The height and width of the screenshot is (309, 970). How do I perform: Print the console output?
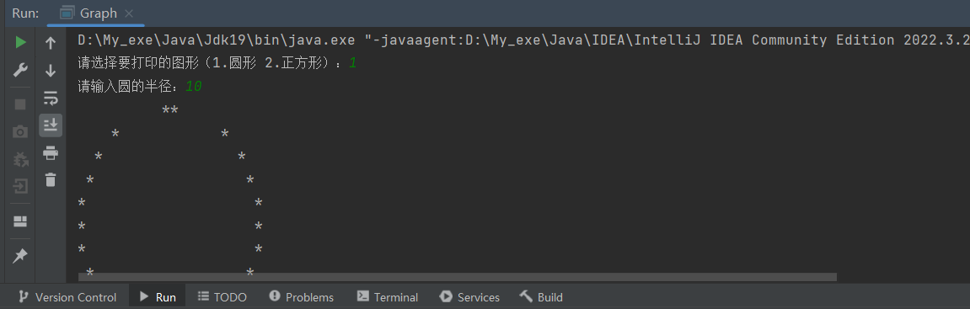[51, 152]
